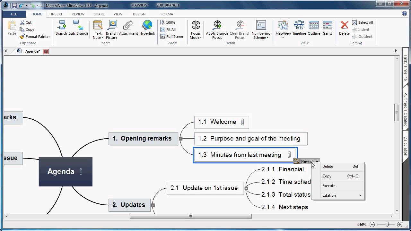Screen dimensions: 411x231
Task: Click the Text Note icon
Action: [x=98, y=25]
